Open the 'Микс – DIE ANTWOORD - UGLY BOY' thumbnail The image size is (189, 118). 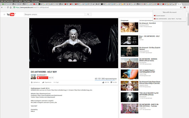click(129, 40)
